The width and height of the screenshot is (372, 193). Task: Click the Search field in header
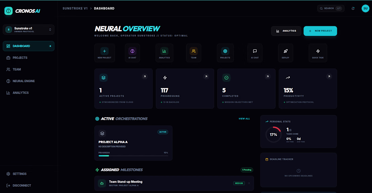tap(331, 8)
